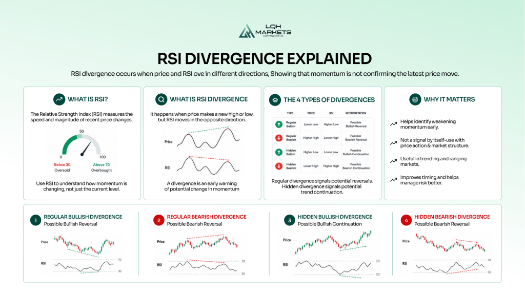The image size is (525, 295).
Task: Click the What Is RSI? heading
Action: click(88, 99)
